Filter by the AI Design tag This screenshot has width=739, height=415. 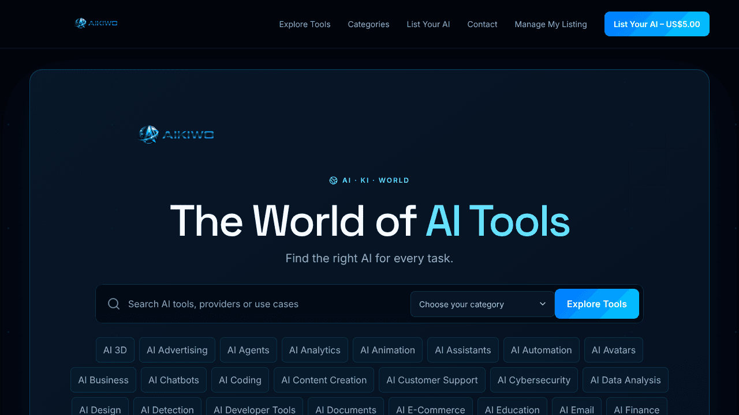coord(100,407)
